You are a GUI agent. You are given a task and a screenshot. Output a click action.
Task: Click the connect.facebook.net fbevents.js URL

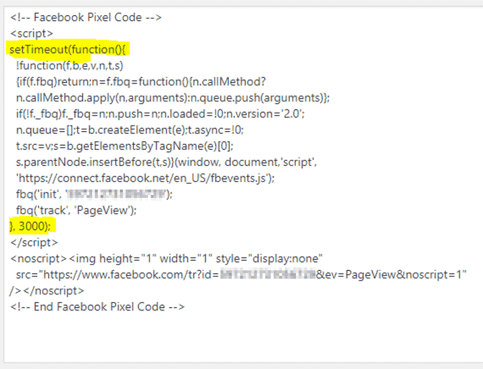[145, 178]
